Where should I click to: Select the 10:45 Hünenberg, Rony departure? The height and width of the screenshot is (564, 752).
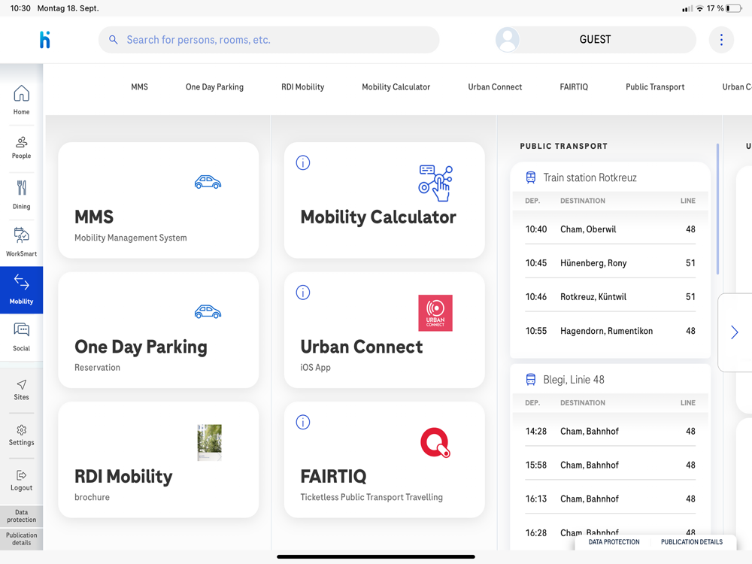(610, 262)
